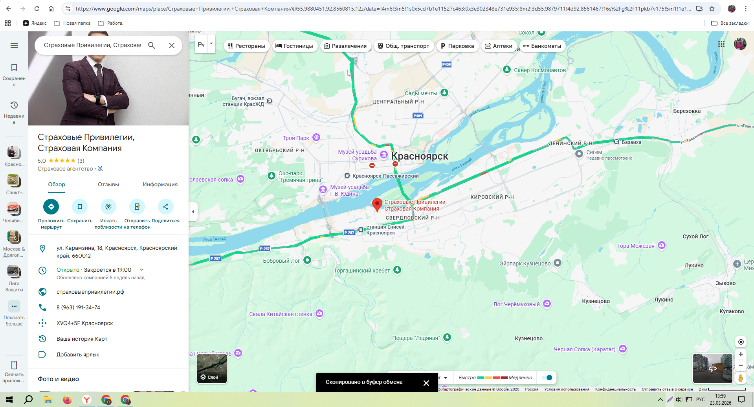The image size is (754, 407).
Task: Click the Street View pegman icon
Action: tap(741, 378)
